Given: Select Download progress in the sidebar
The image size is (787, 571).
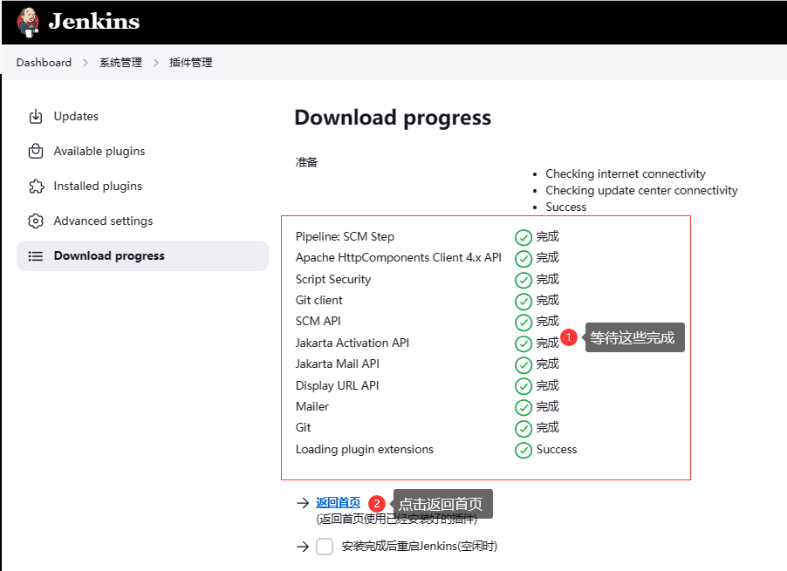Looking at the screenshot, I should click(142, 255).
